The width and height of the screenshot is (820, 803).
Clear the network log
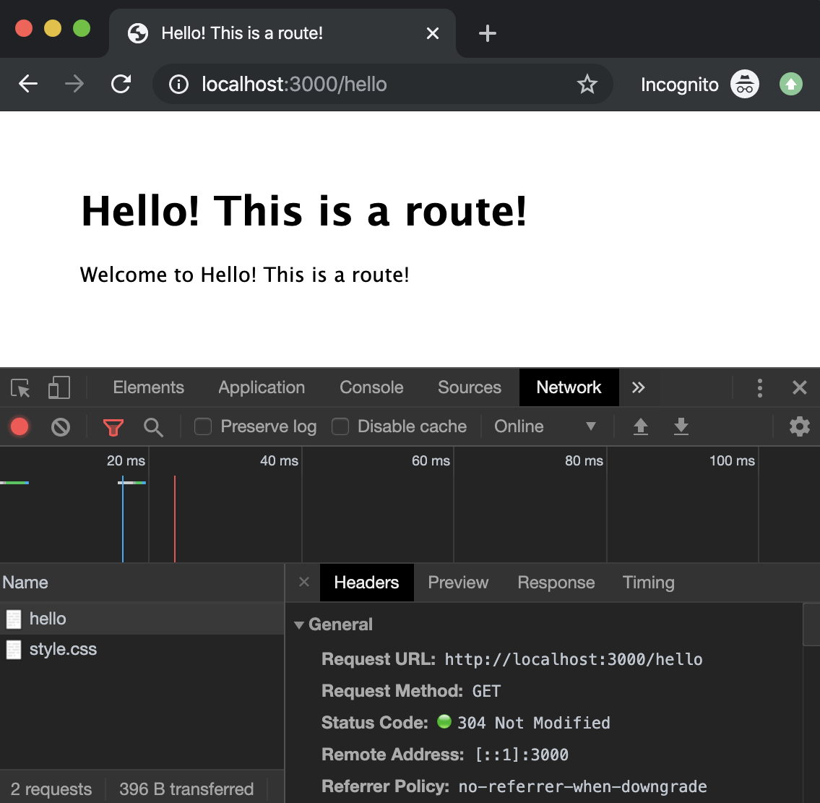(61, 427)
